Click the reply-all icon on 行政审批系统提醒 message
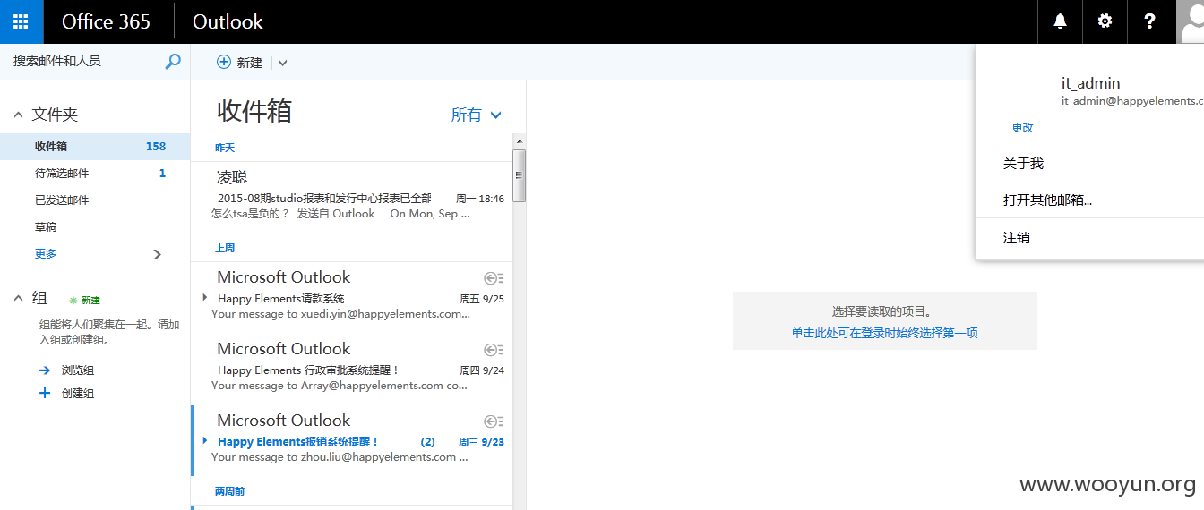 pos(494,350)
